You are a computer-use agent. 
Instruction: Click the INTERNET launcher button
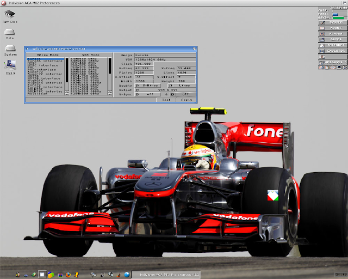click(333, 45)
